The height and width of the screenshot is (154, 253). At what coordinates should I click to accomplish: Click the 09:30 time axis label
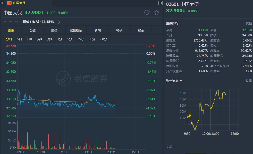[21, 152]
